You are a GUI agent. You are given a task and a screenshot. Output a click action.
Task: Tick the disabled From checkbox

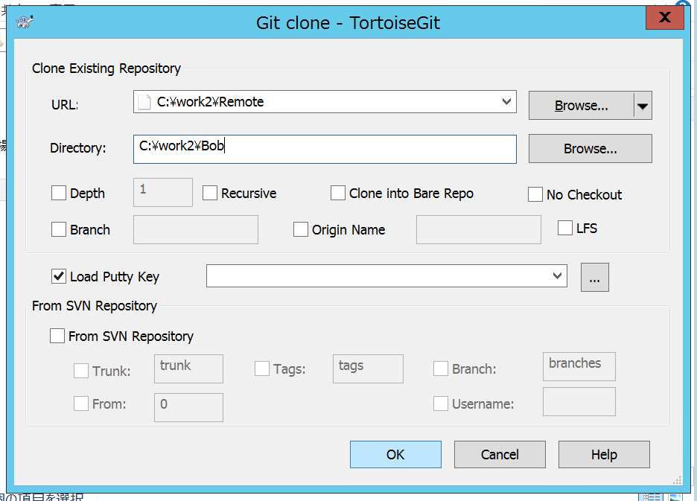click(81, 403)
